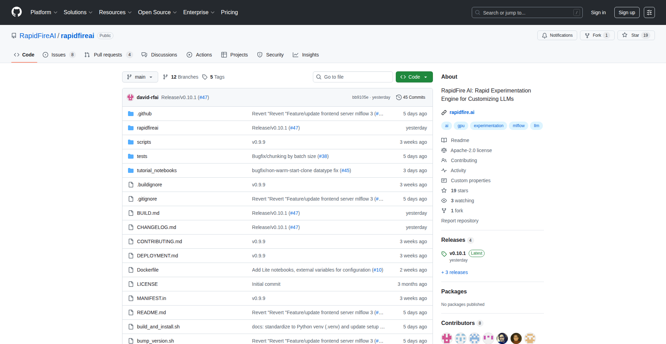
Task: Expand the Open Source menu
Action: [157, 12]
